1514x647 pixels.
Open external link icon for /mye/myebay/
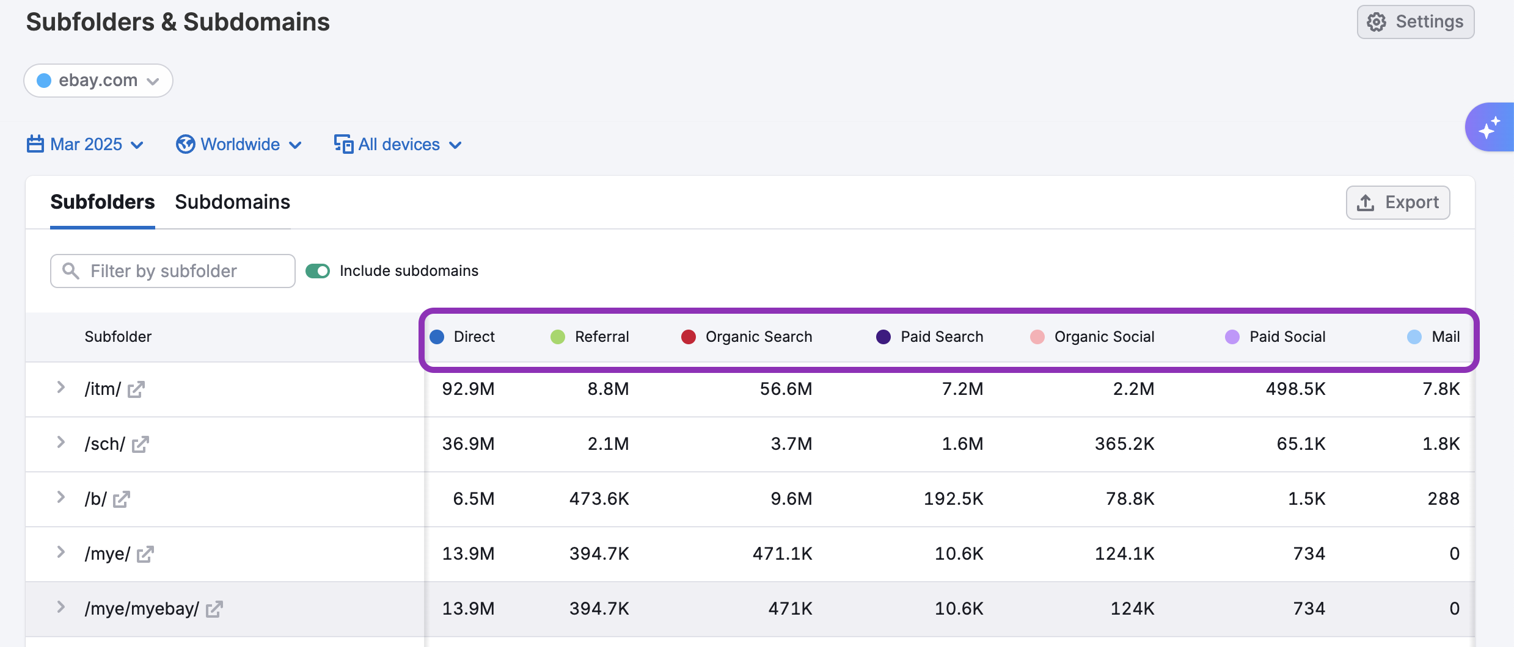[x=214, y=609]
